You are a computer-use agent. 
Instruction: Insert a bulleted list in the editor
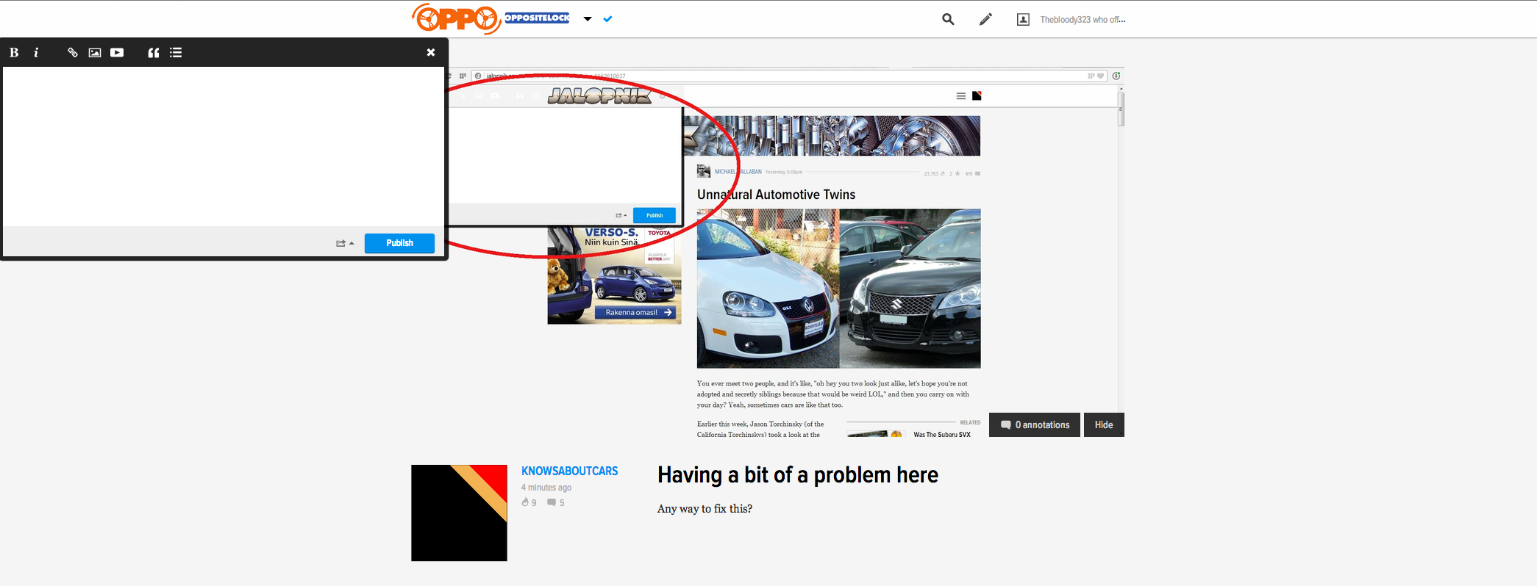pos(176,52)
